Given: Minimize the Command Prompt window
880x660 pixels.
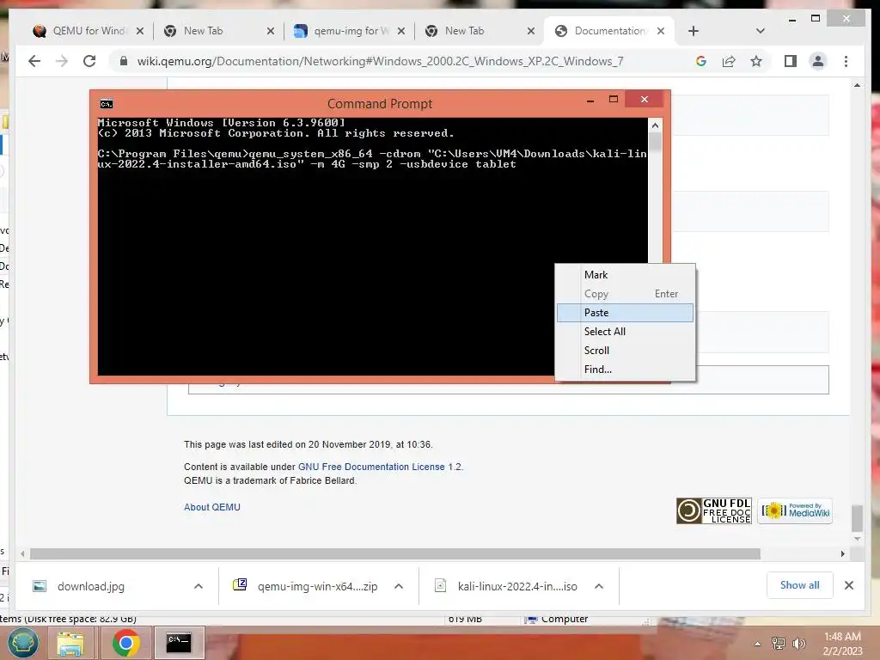Looking at the screenshot, I should (x=590, y=101).
